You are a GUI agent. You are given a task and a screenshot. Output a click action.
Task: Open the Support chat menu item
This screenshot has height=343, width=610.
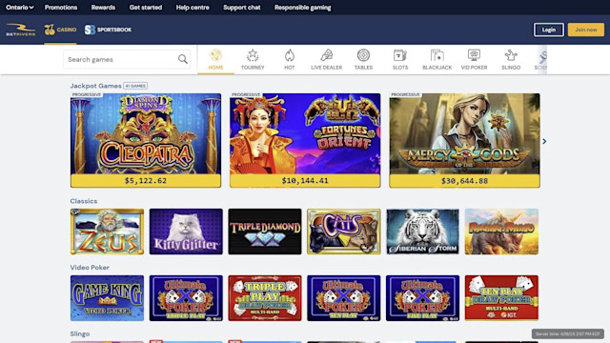(241, 8)
